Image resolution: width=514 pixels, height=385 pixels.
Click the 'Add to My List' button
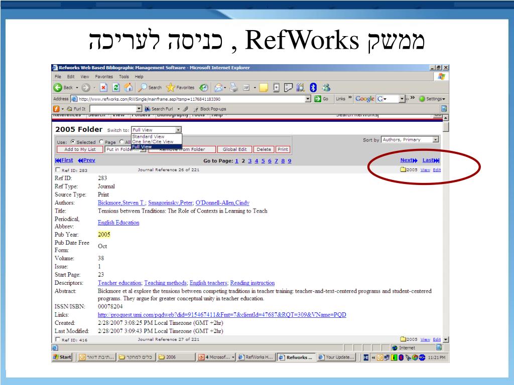pyautogui.click(x=80, y=149)
